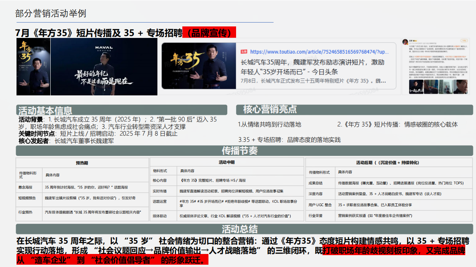This screenshot has height=267, width=476.
Task: Click cell 《年方 35》完整短片、招聘专场 H5 / 海报
Action: point(240,180)
